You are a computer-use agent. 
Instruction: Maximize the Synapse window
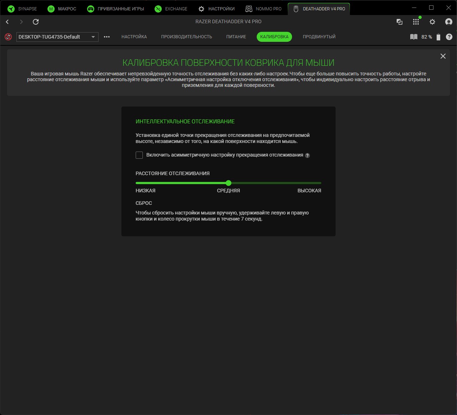tap(431, 8)
